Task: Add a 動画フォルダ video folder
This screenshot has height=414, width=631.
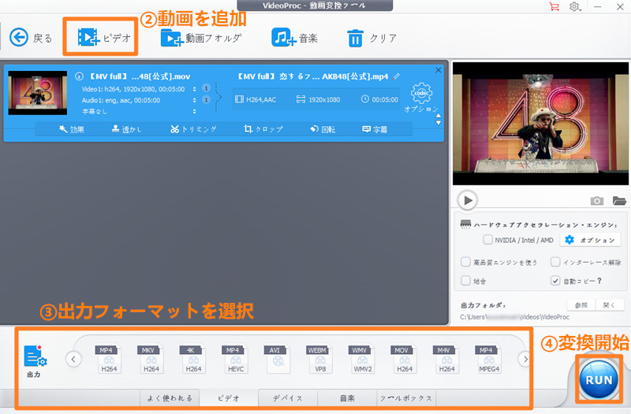Action: click(201, 38)
